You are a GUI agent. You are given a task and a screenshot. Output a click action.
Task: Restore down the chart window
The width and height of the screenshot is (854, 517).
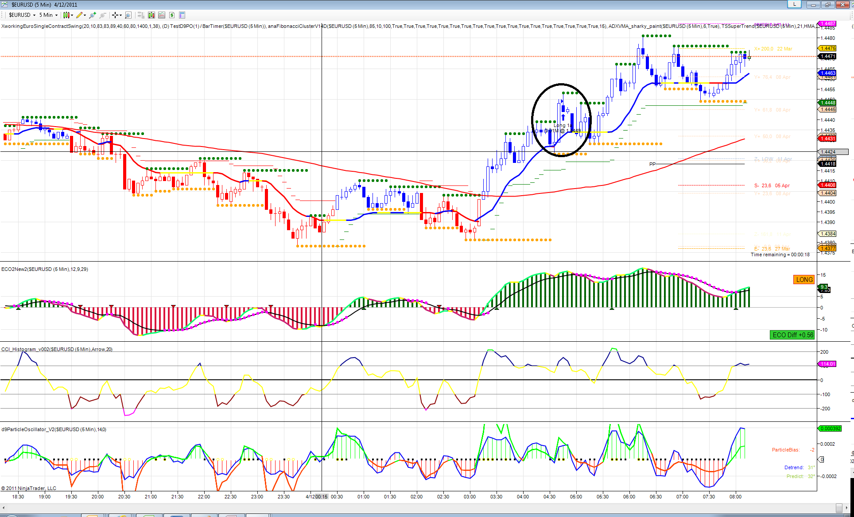pyautogui.click(x=827, y=4)
